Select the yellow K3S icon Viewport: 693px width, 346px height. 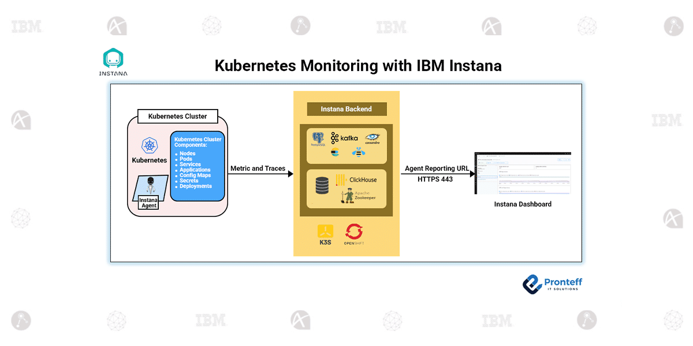point(325,232)
